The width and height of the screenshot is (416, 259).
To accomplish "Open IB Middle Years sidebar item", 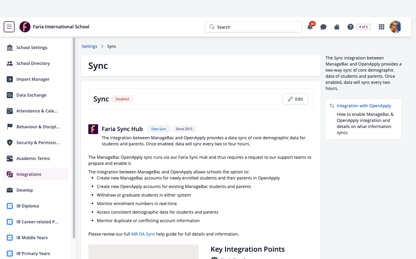I will [x=36, y=238].
